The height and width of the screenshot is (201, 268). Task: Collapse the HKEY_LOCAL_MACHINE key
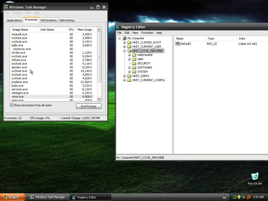pos(124,51)
